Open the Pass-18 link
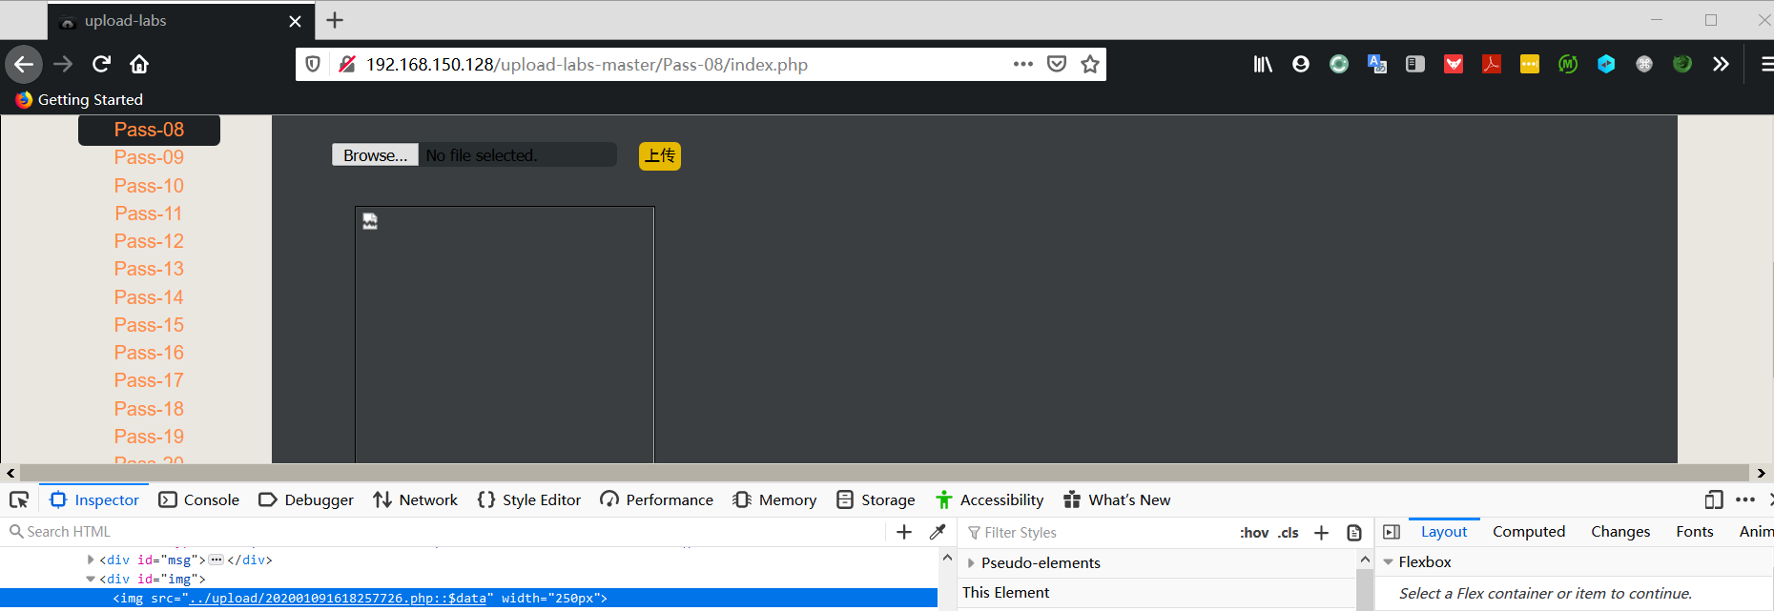 click(x=149, y=409)
